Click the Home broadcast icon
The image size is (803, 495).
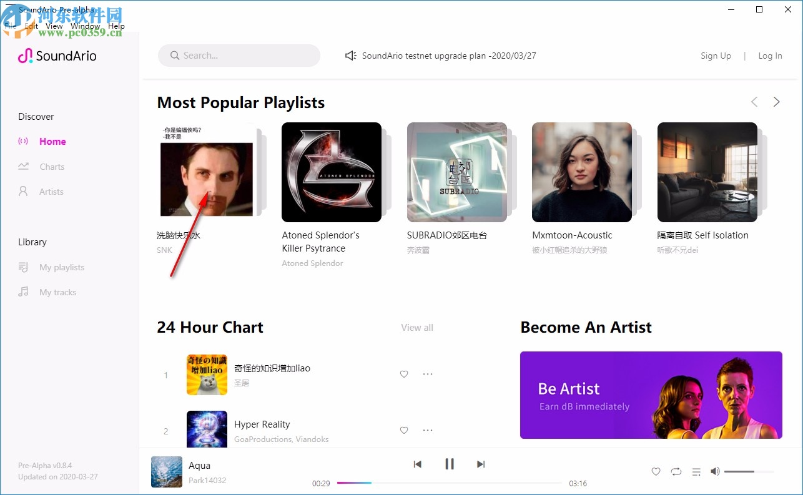coord(24,142)
